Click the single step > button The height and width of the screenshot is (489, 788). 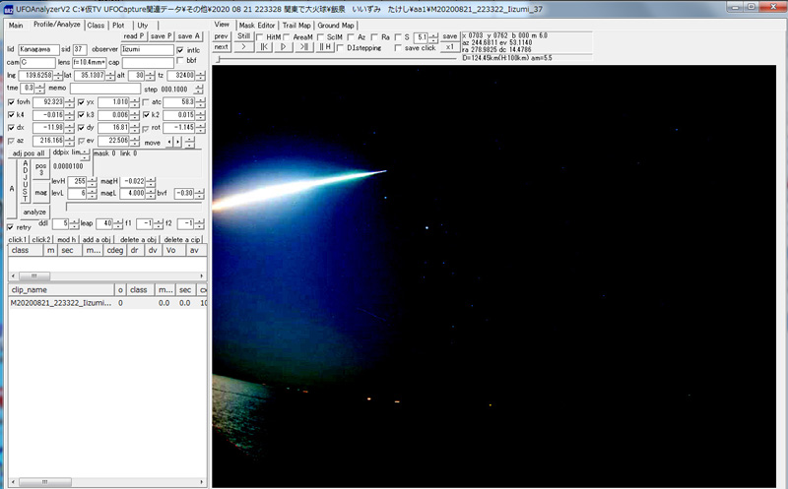point(244,46)
